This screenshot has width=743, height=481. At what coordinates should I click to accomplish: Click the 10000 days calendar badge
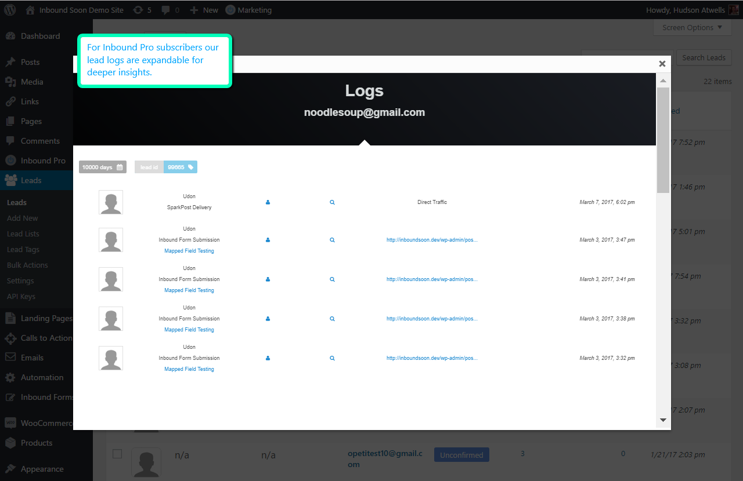click(x=103, y=167)
